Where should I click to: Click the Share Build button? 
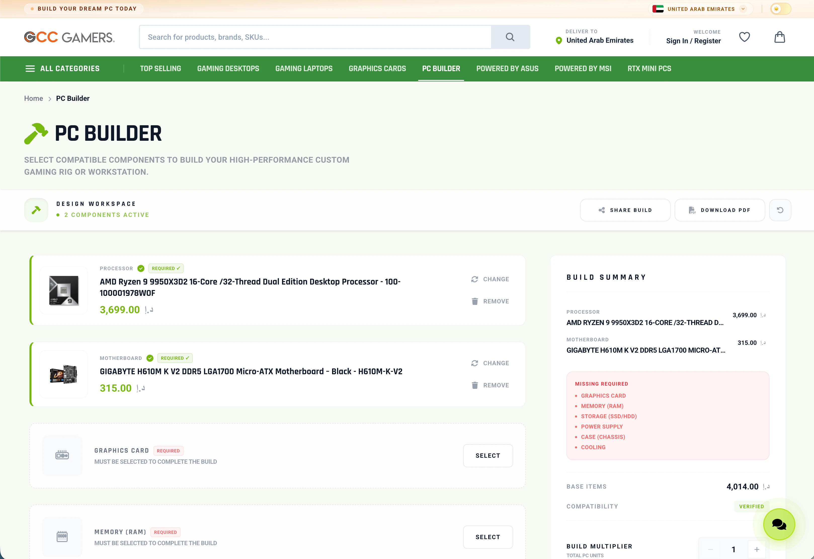click(x=625, y=210)
